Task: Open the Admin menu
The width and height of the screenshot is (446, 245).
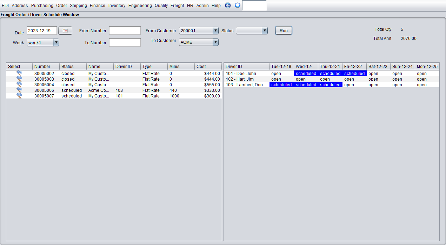Action: [x=202, y=5]
